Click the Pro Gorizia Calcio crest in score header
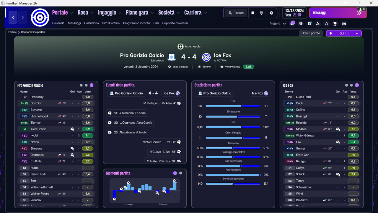The image size is (378, 213). (x=172, y=57)
